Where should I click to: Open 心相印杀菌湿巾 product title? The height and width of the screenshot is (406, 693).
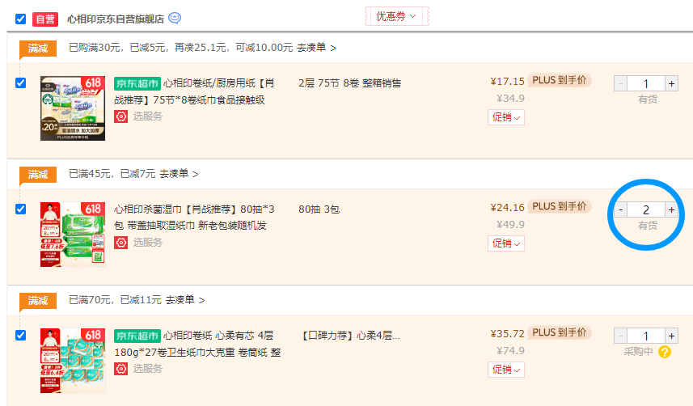pyautogui.click(x=194, y=217)
